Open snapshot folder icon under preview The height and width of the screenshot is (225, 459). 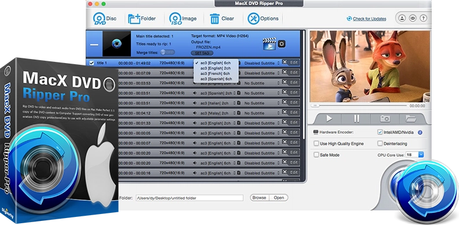[411, 119]
